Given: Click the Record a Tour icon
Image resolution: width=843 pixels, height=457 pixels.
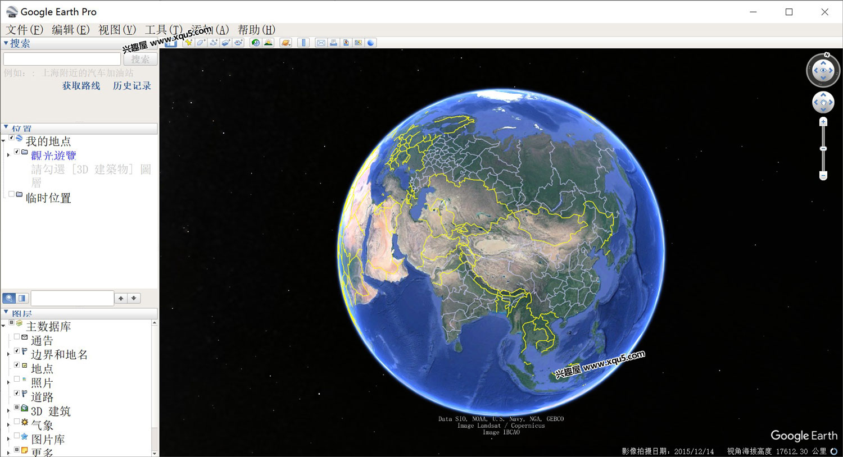Looking at the screenshot, I should pos(238,43).
